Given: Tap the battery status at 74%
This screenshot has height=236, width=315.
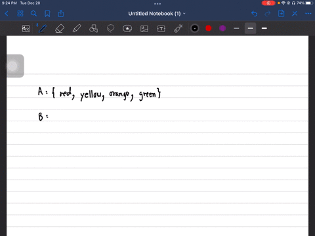Looking at the screenshot, I should pyautogui.click(x=304, y=3).
